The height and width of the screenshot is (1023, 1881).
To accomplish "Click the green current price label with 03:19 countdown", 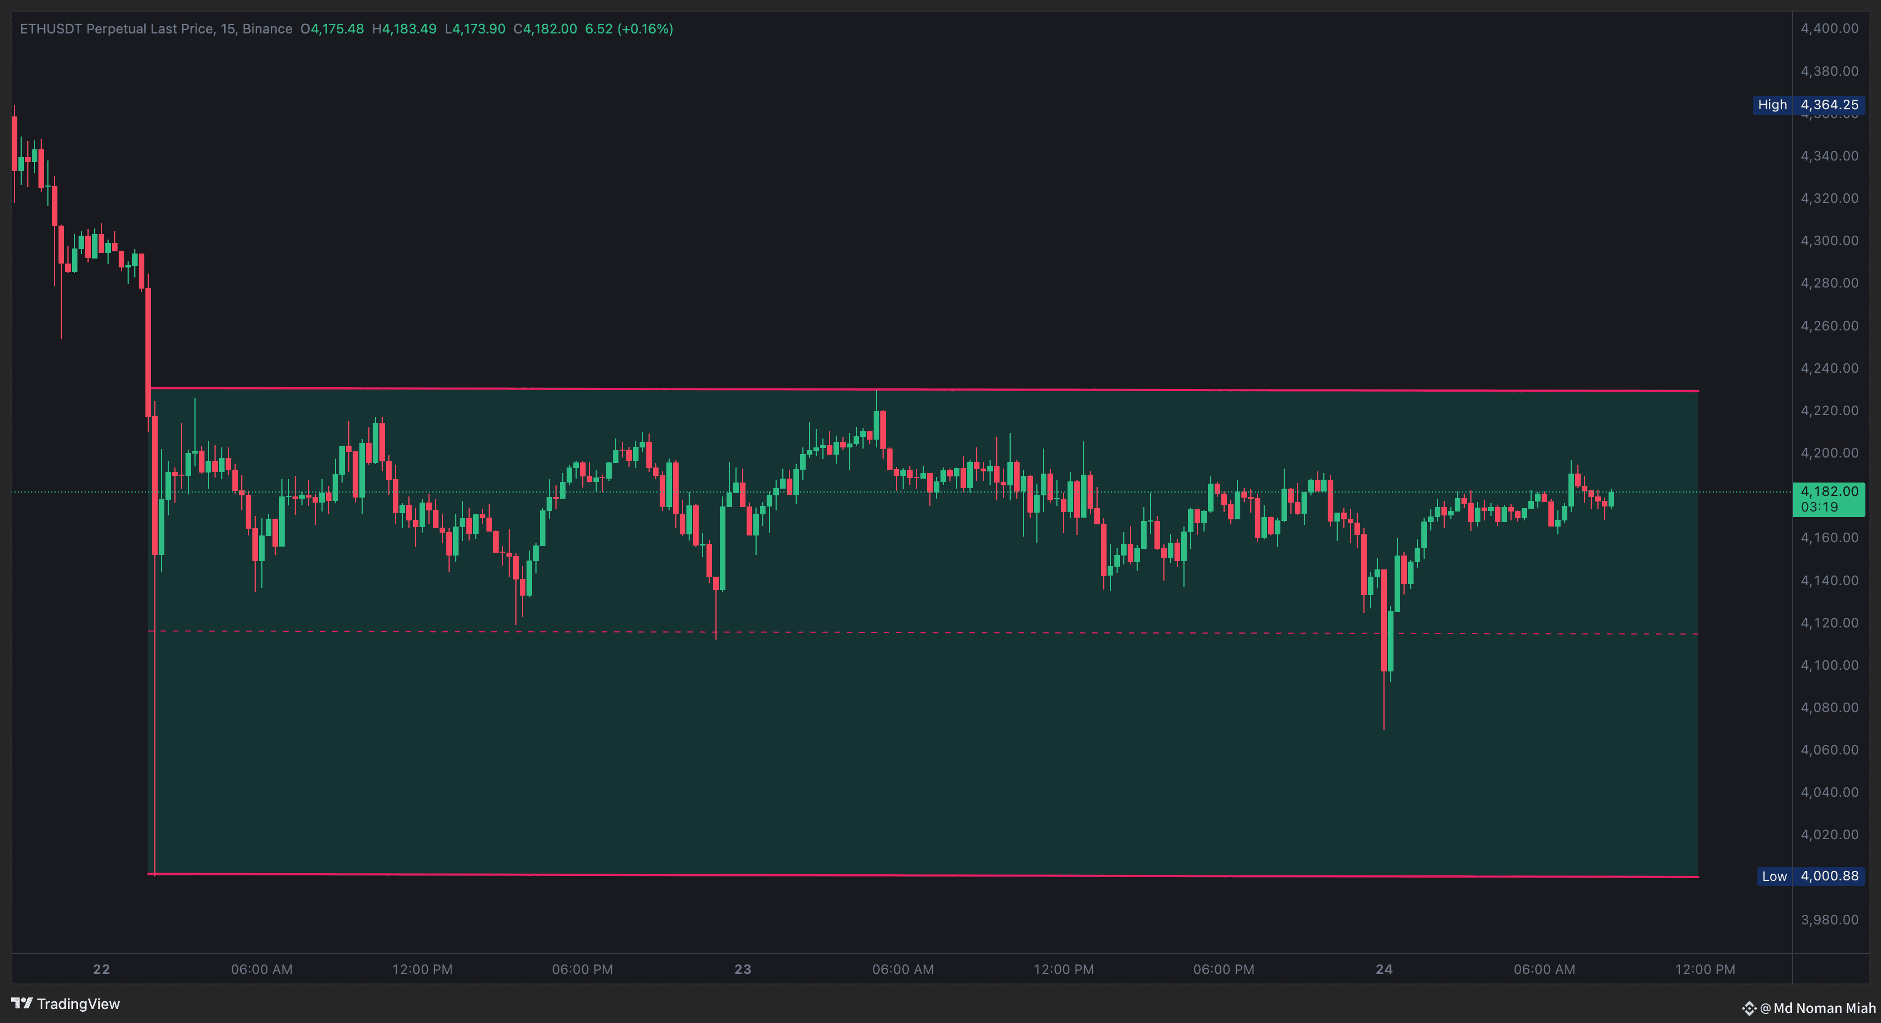I will click(x=1829, y=499).
